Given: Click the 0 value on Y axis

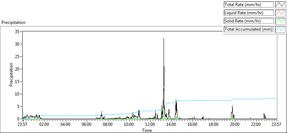Looking at the screenshot, I should pos(19,119).
